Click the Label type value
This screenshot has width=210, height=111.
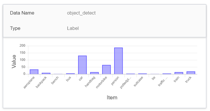tap(73, 28)
